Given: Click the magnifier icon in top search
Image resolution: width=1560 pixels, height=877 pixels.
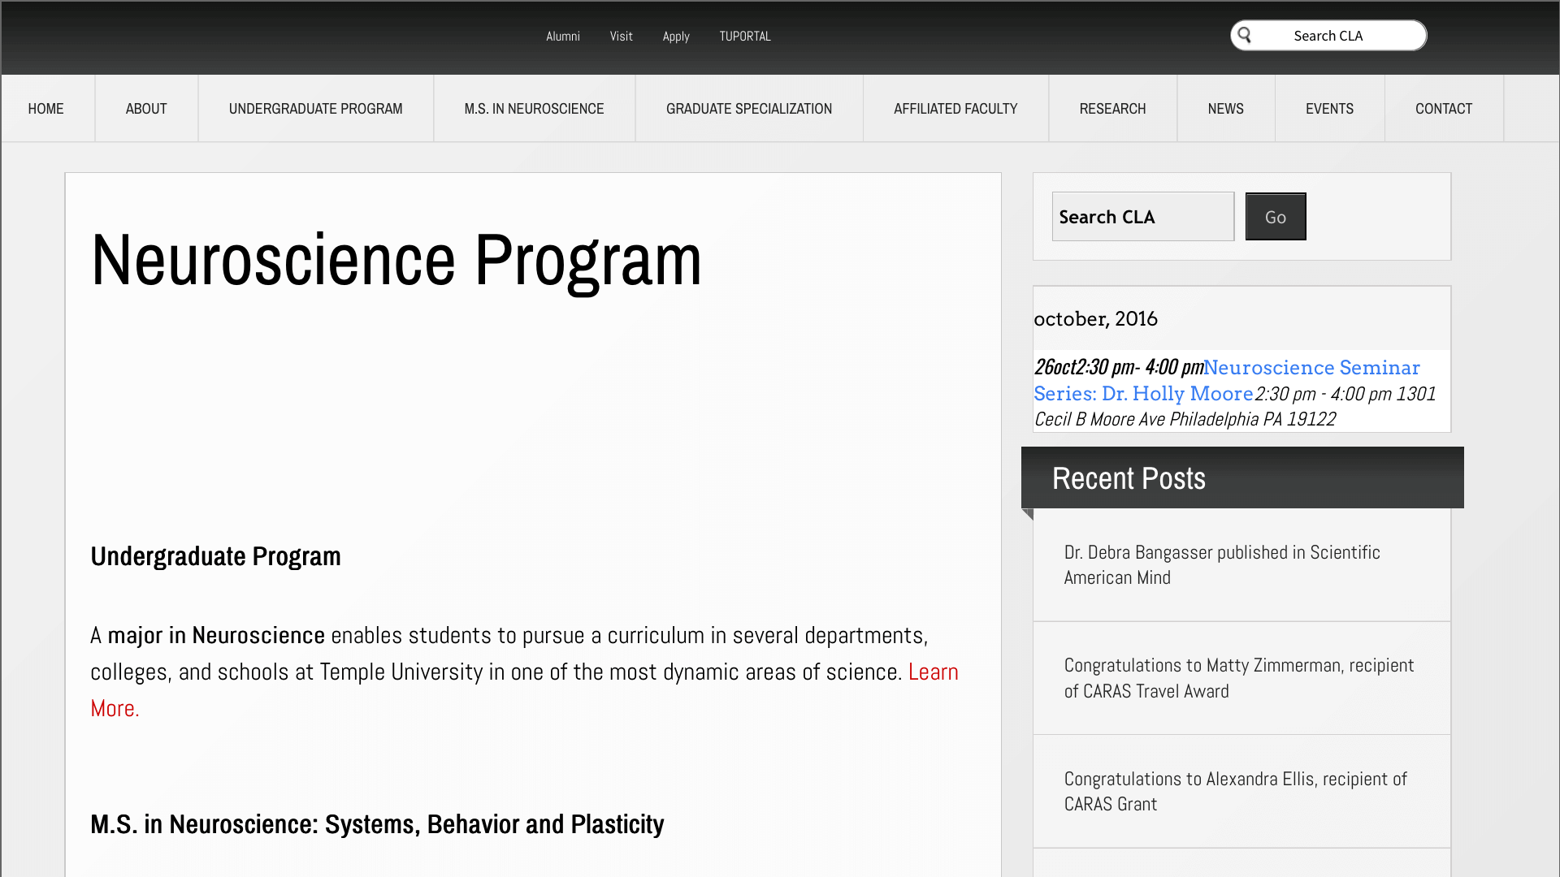Looking at the screenshot, I should pos(1244,35).
